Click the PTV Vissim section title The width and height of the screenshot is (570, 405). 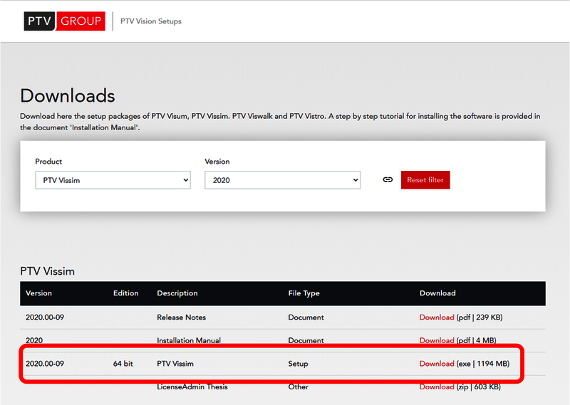(x=47, y=271)
